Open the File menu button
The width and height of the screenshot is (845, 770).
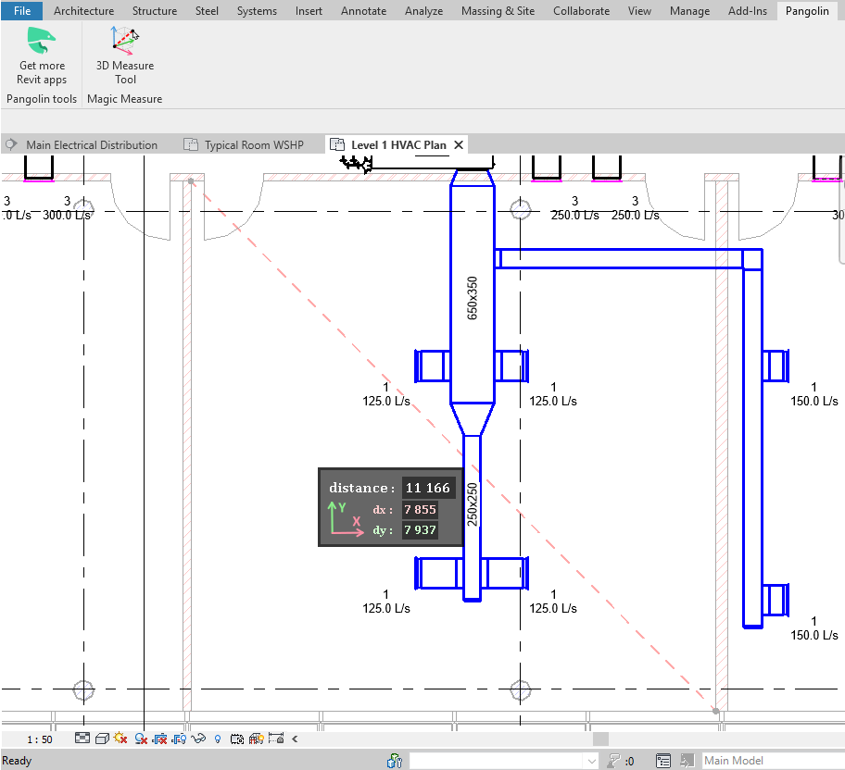(x=22, y=11)
